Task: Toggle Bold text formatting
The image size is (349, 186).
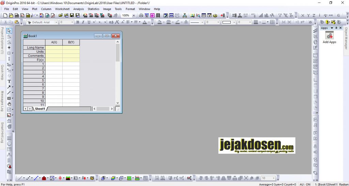Action: click(x=78, y=22)
